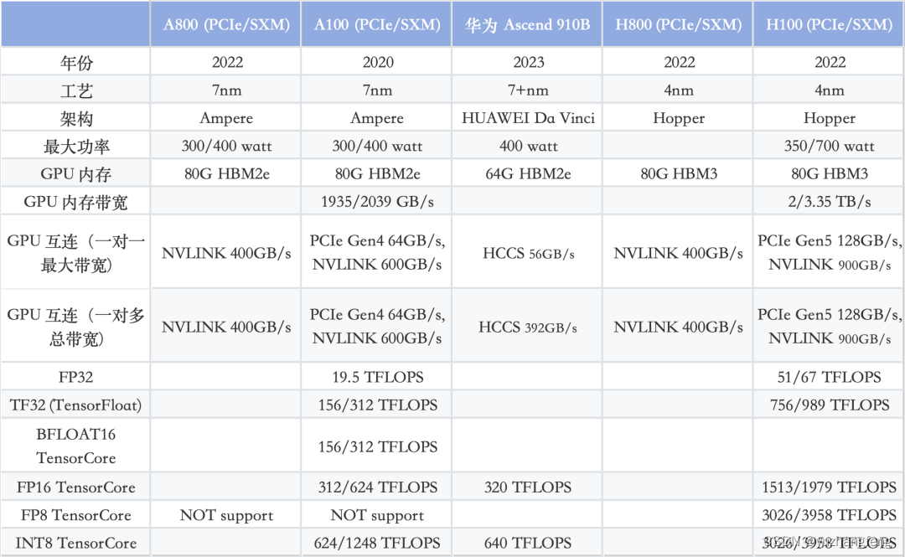This screenshot has height=557, width=905.
Task: Click the 320 TFLOPS cell
Action: click(528, 487)
